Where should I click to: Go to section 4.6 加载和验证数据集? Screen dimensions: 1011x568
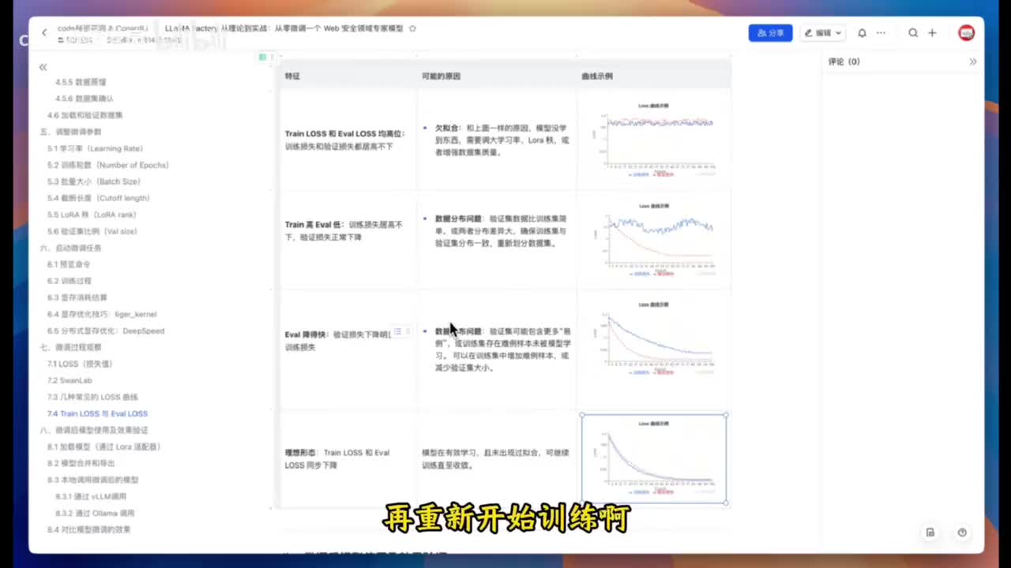[x=85, y=115]
